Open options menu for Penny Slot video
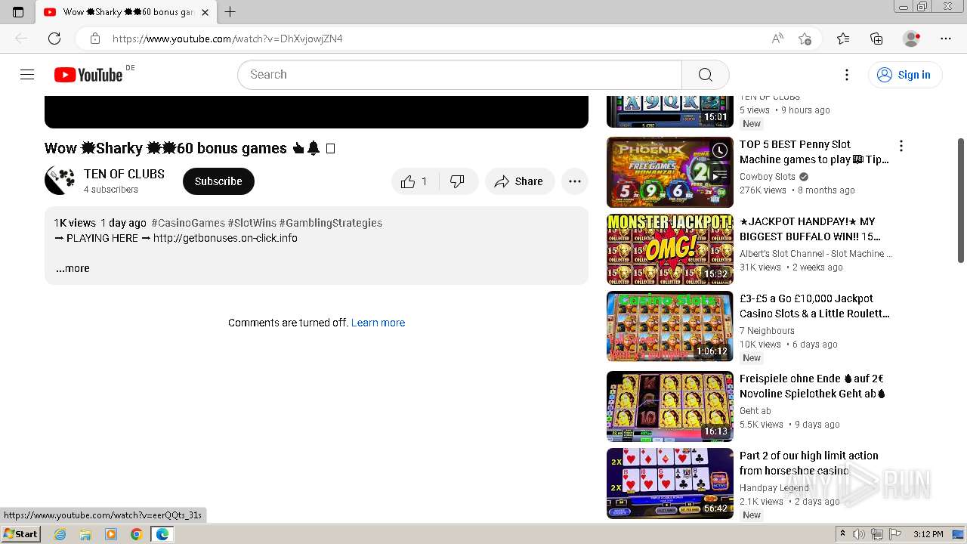The width and height of the screenshot is (967, 544). click(901, 146)
